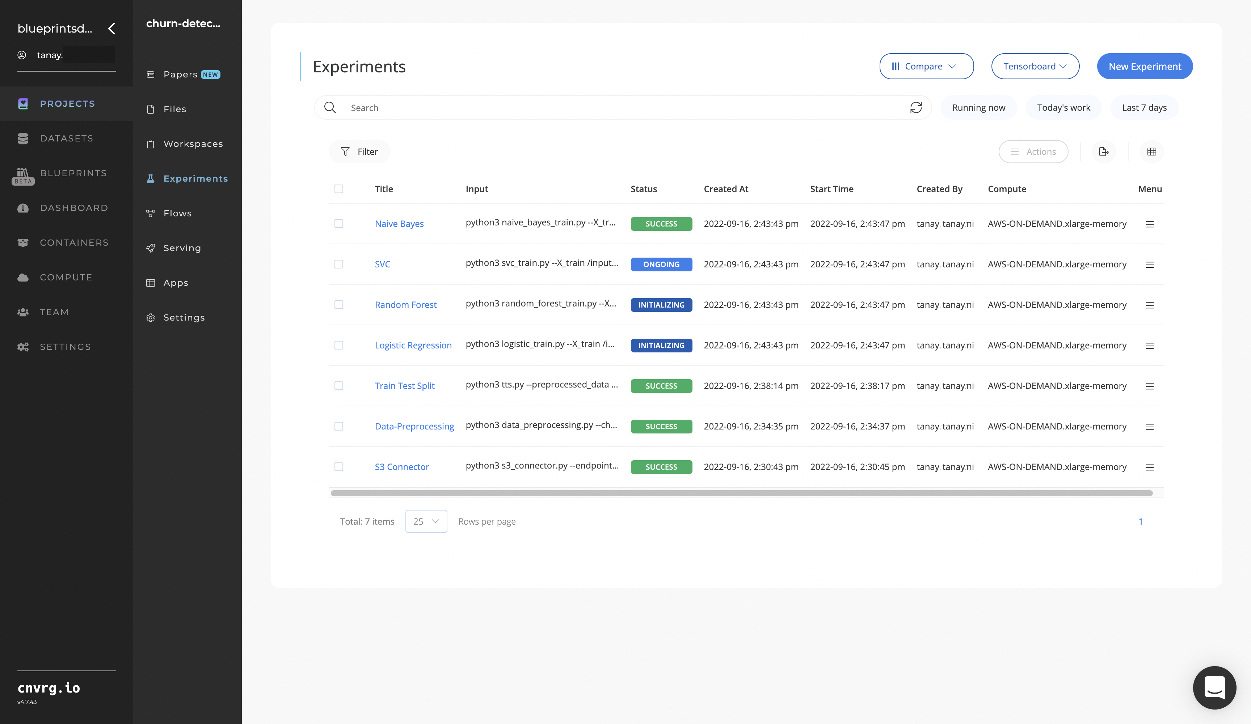Image resolution: width=1251 pixels, height=724 pixels.
Task: Expand the Tensorboard dropdown
Action: [1035, 66]
